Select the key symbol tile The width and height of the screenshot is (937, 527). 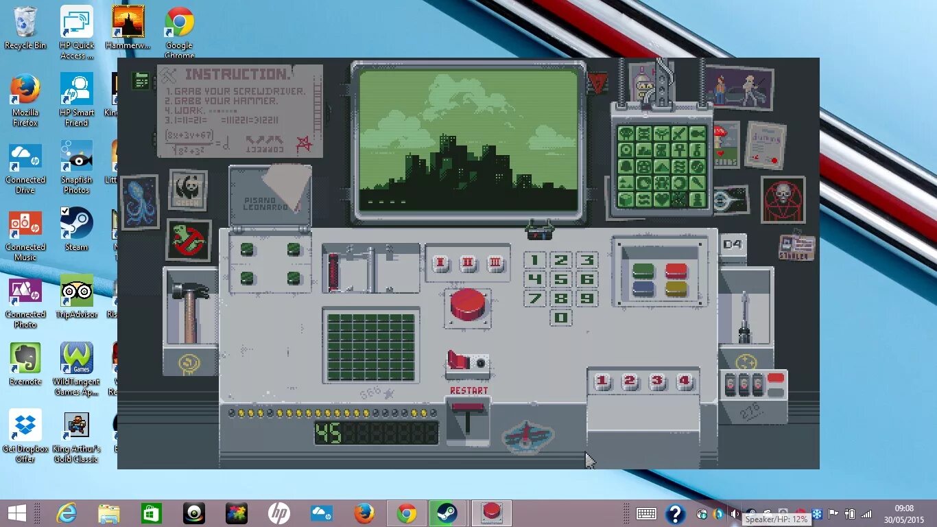(x=698, y=150)
